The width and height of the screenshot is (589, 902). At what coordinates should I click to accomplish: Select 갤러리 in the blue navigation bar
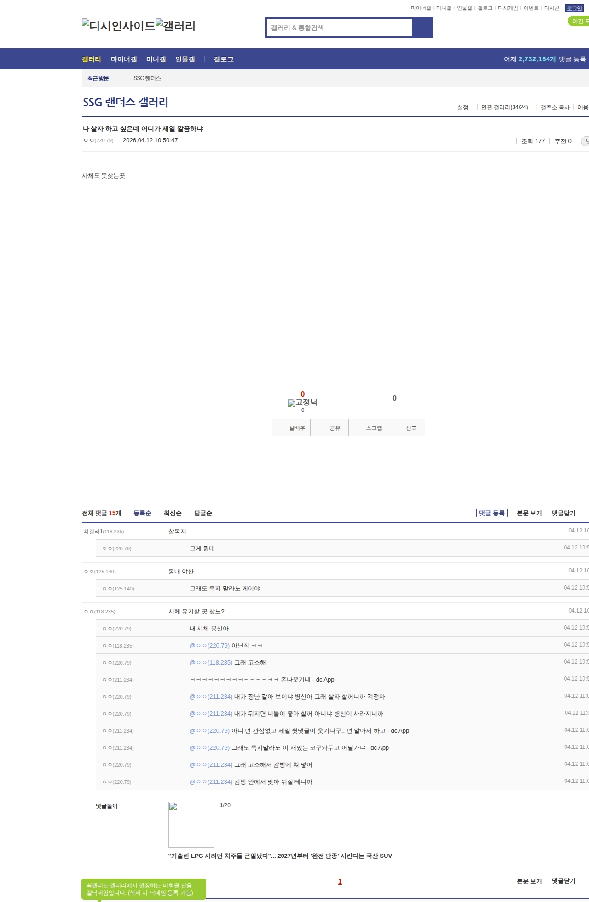point(92,59)
